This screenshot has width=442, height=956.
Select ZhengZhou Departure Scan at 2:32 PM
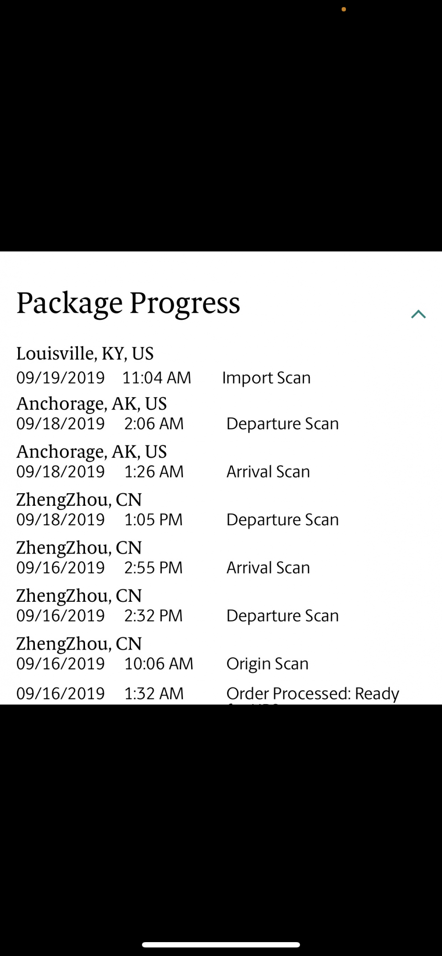point(282,616)
